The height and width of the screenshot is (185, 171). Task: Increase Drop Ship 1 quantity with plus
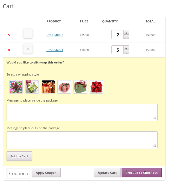click(x=126, y=48)
